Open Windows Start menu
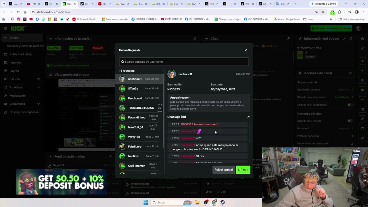The height and width of the screenshot is (207, 368). click(146, 202)
